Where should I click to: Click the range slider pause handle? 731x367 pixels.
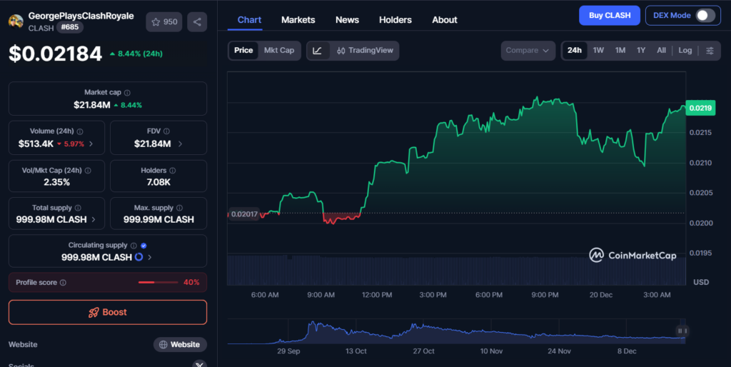(x=682, y=331)
